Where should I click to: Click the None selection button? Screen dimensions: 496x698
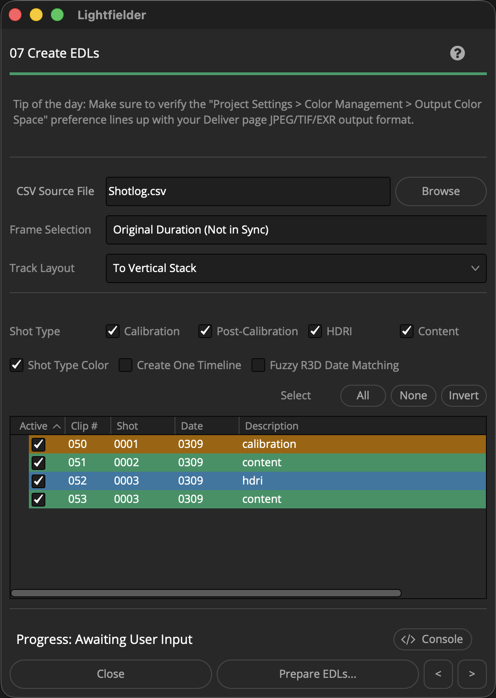[414, 395]
